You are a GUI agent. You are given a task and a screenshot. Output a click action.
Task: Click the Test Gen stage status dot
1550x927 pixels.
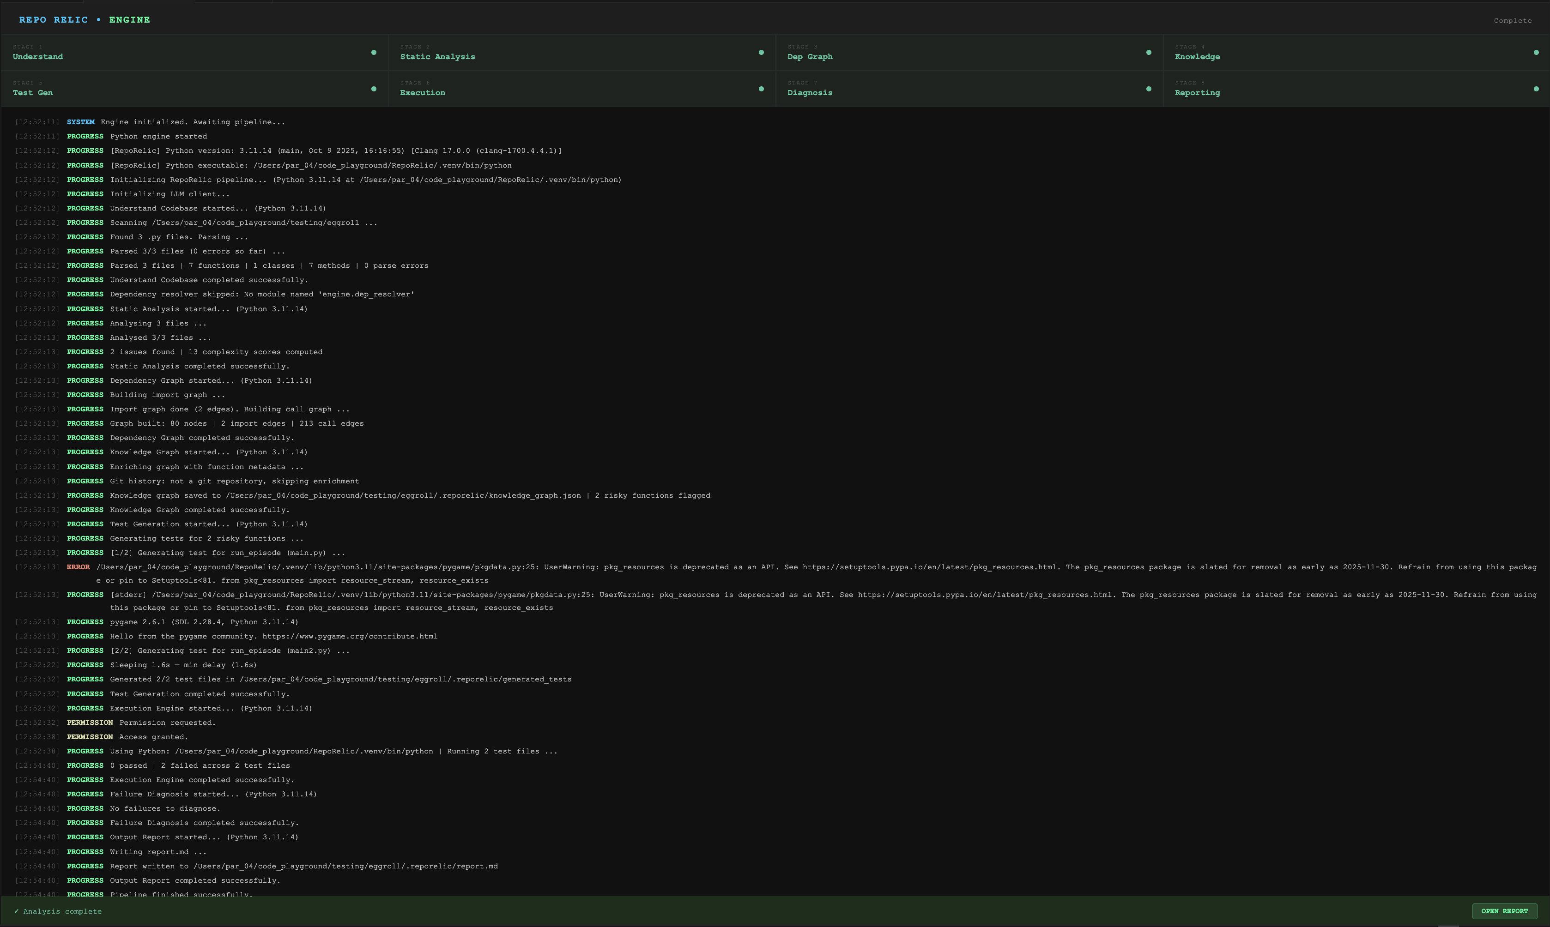click(x=374, y=89)
